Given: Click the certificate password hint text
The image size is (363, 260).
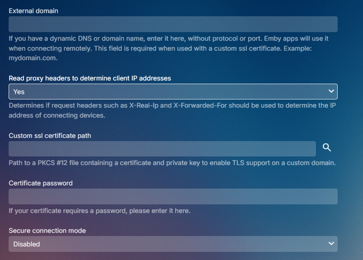Looking at the screenshot, I should coord(100,211).
